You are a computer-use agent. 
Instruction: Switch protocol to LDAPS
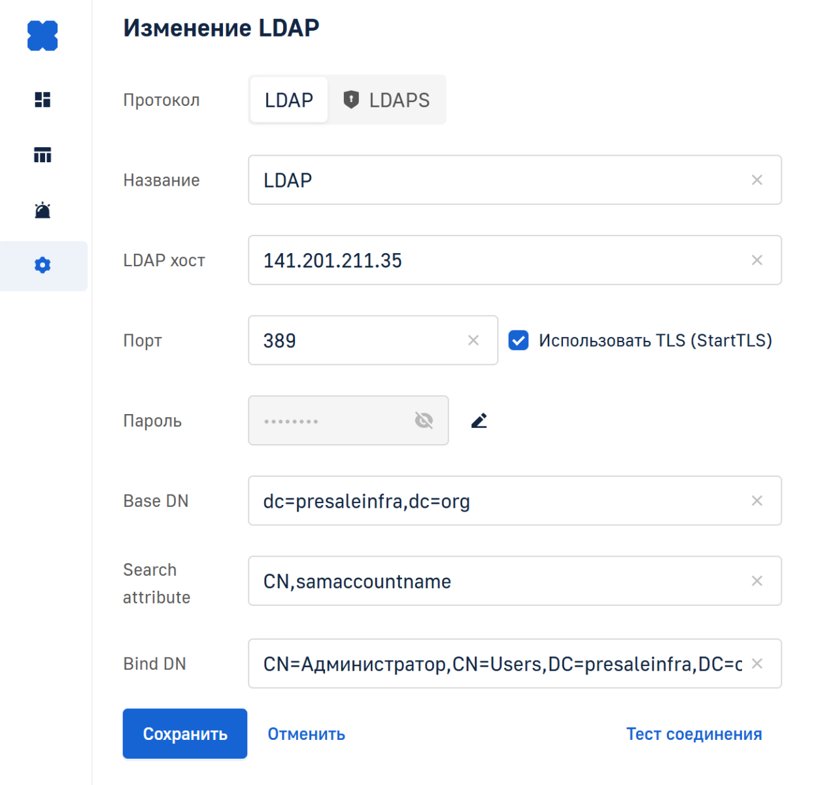[387, 100]
